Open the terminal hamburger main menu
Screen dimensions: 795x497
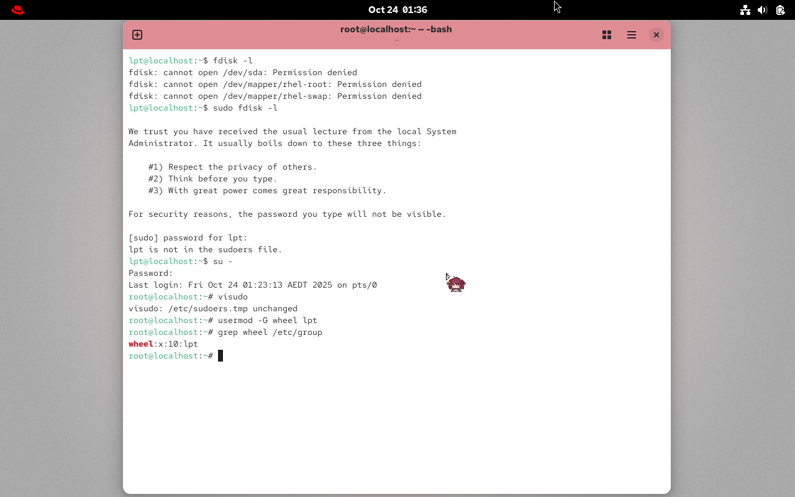[x=632, y=35]
